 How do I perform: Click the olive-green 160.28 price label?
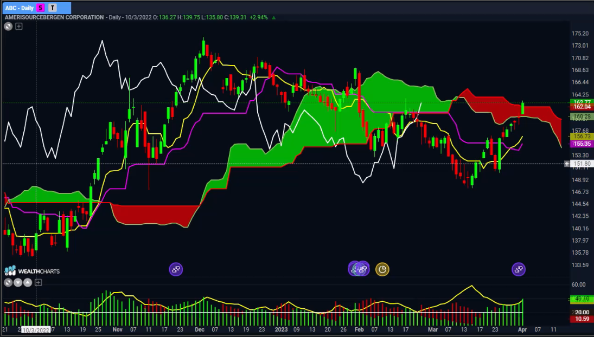pyautogui.click(x=582, y=116)
